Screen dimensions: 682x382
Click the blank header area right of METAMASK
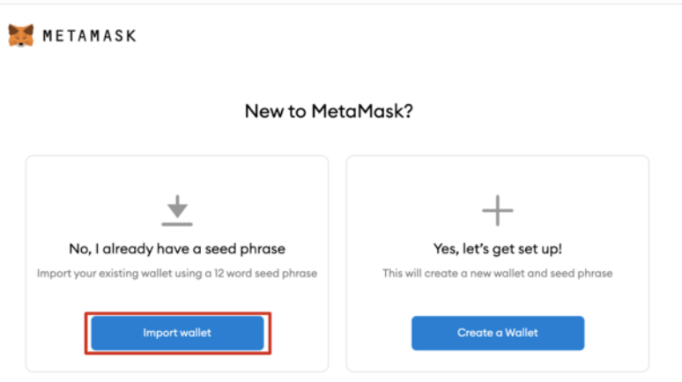[x=397, y=36]
